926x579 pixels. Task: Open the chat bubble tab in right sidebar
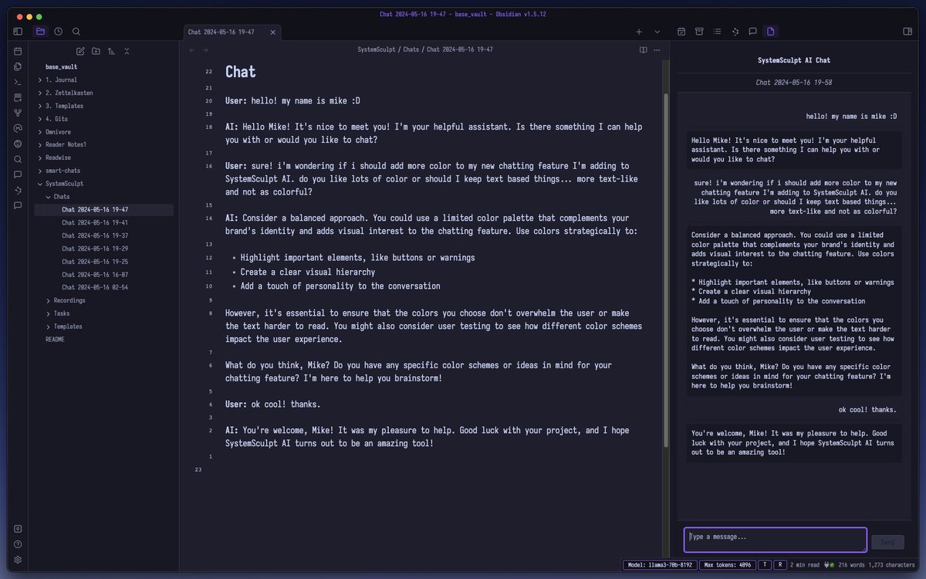(x=752, y=32)
